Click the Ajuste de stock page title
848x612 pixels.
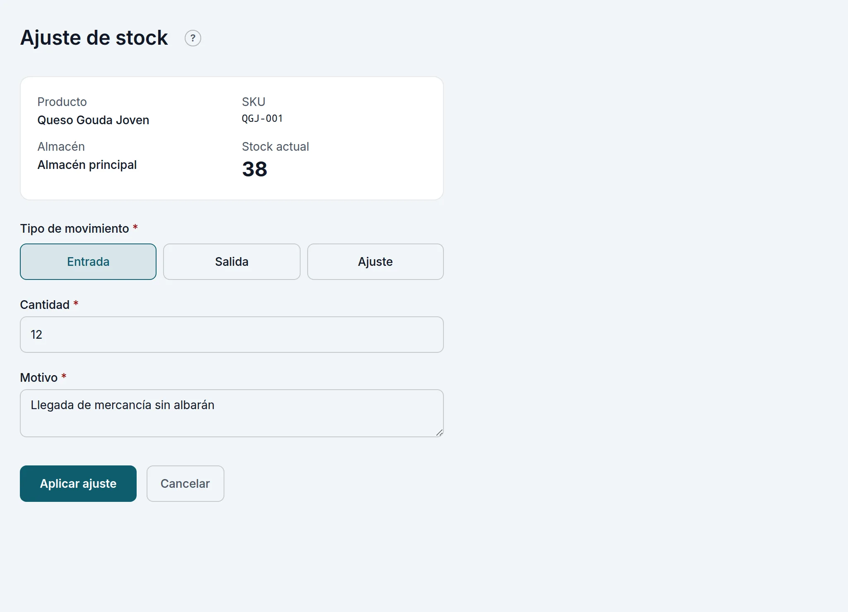point(94,38)
